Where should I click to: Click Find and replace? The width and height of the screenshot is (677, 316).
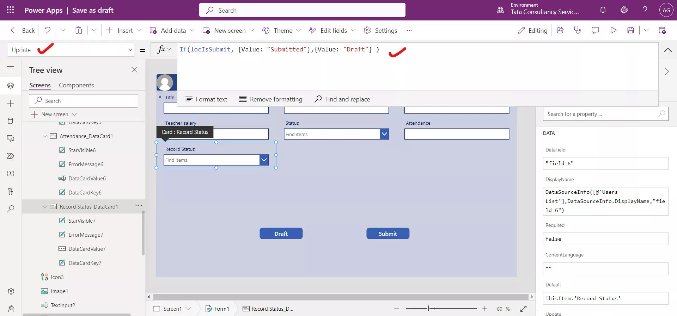(x=342, y=99)
